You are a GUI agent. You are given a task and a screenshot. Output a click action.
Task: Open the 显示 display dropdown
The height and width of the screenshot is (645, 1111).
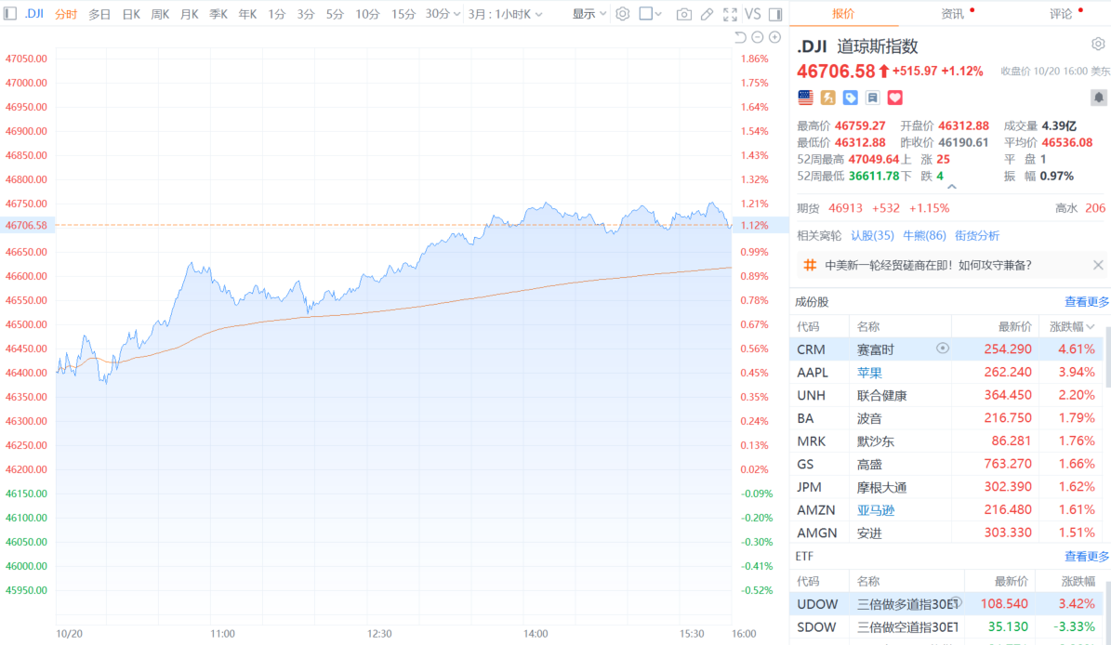click(x=589, y=14)
